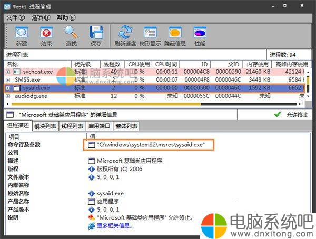Click the 1592 KB memory cell
The image size is (316, 239).
click(x=259, y=88)
